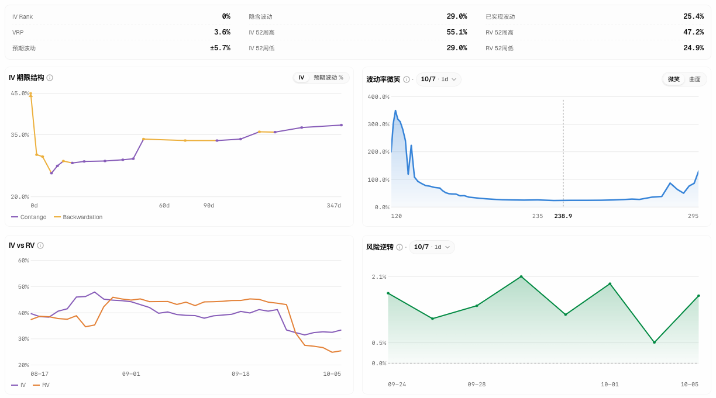The image size is (716, 398).
Task: Select 微笑 view in volatility smile panel
Action: click(674, 79)
